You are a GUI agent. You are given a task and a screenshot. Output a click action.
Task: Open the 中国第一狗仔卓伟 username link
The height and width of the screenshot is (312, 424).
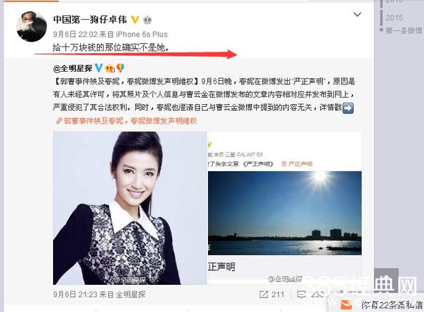[x=90, y=19]
